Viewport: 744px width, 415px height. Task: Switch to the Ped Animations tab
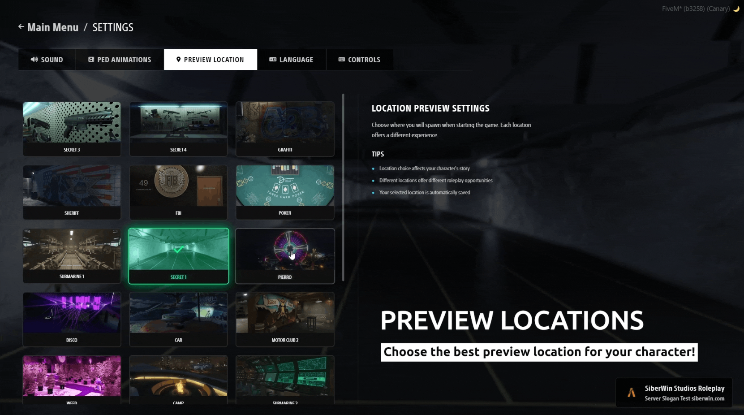pos(120,60)
